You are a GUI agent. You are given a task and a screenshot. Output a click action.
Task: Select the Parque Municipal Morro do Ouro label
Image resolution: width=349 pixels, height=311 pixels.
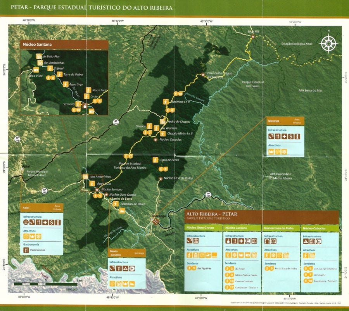(37, 173)
